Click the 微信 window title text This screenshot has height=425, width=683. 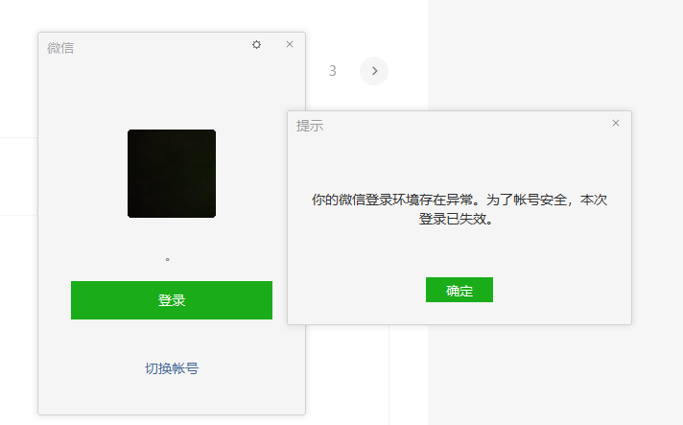[60, 47]
